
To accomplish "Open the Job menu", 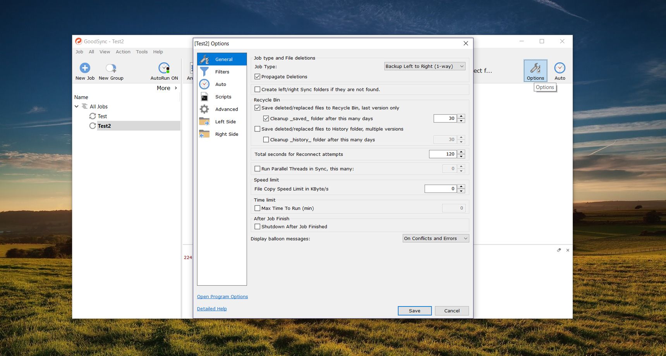I will [x=79, y=52].
